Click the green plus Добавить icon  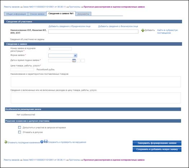143,30
